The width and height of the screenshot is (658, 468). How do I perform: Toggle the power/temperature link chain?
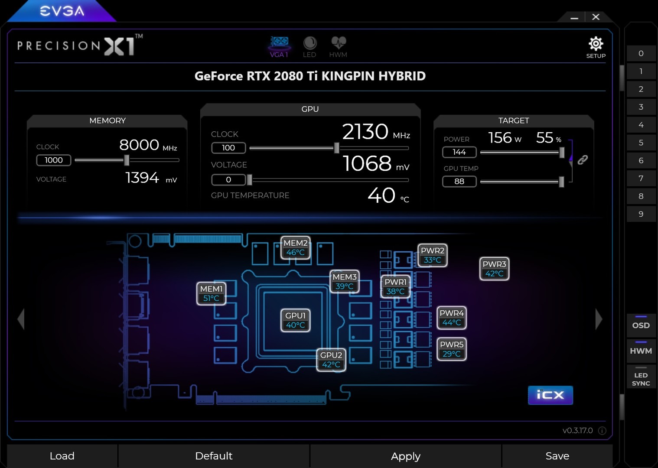(x=583, y=159)
